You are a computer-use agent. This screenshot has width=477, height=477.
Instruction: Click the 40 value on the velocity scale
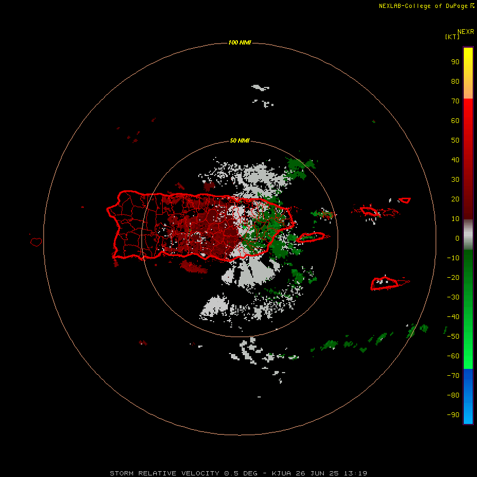(455, 160)
